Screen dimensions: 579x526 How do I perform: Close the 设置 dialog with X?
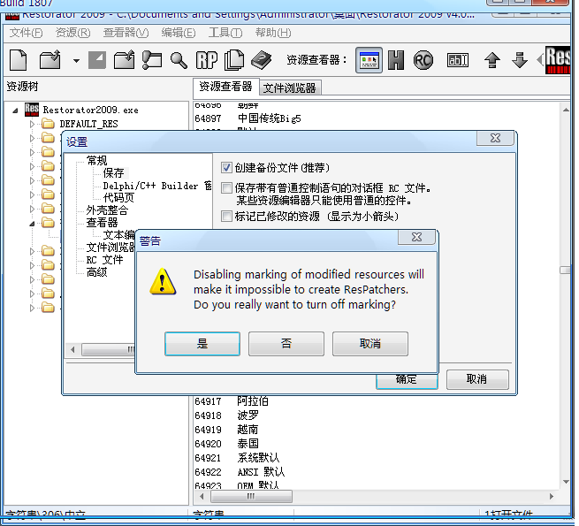pos(495,138)
